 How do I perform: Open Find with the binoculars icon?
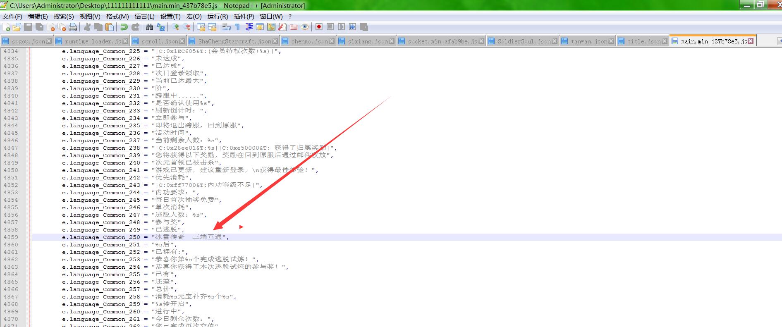tap(150, 27)
